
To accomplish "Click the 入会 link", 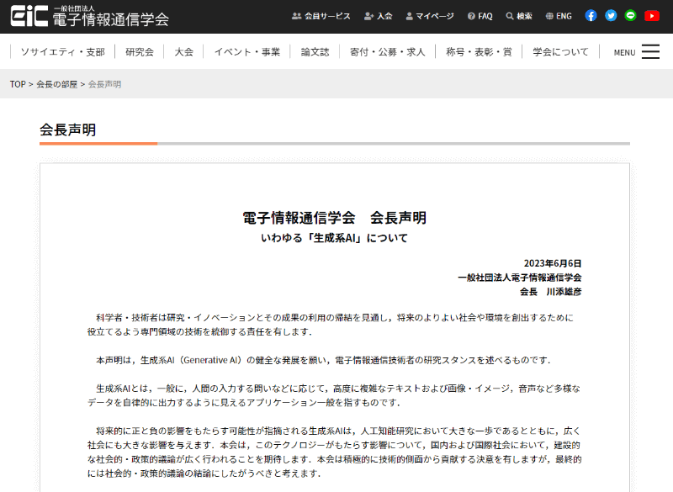I will tap(378, 16).
